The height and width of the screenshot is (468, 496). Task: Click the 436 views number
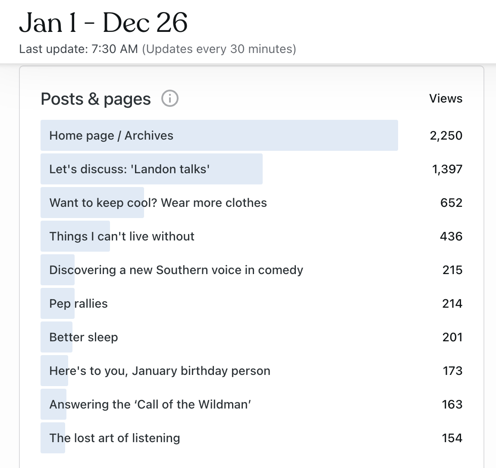tap(451, 237)
